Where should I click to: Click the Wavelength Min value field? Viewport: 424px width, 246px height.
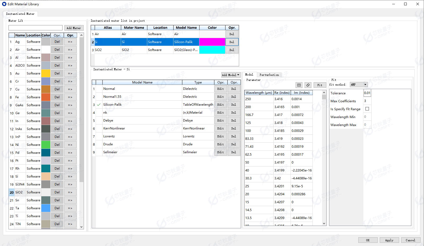coord(367,117)
